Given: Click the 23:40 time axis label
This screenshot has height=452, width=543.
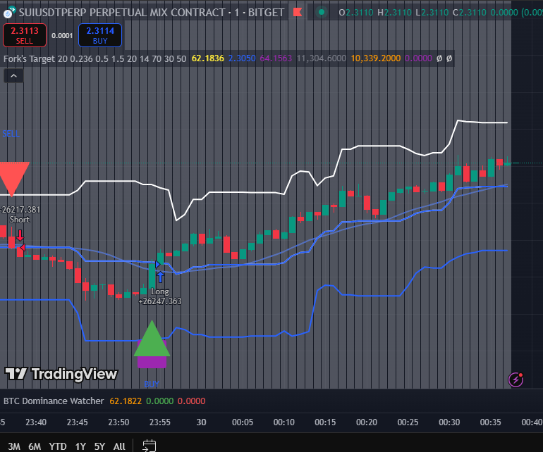Looking at the screenshot, I should click(36, 422).
